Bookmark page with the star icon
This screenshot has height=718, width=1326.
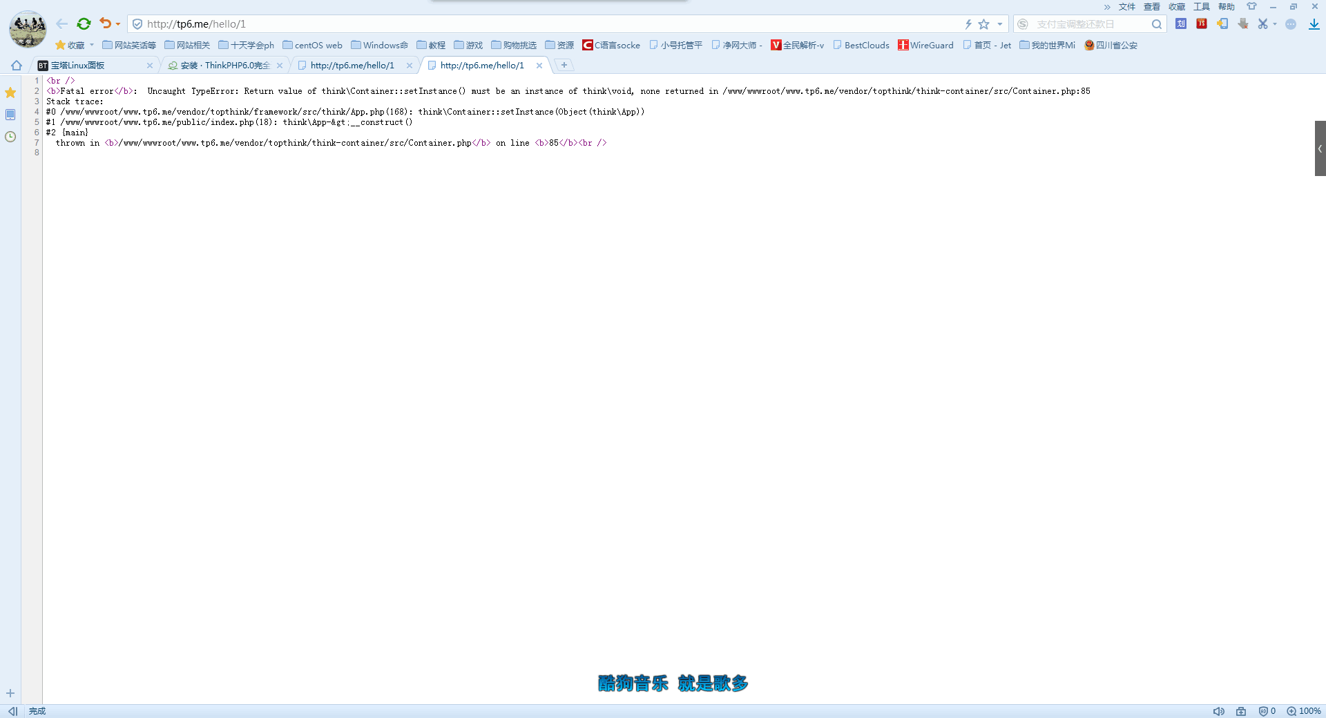(983, 24)
